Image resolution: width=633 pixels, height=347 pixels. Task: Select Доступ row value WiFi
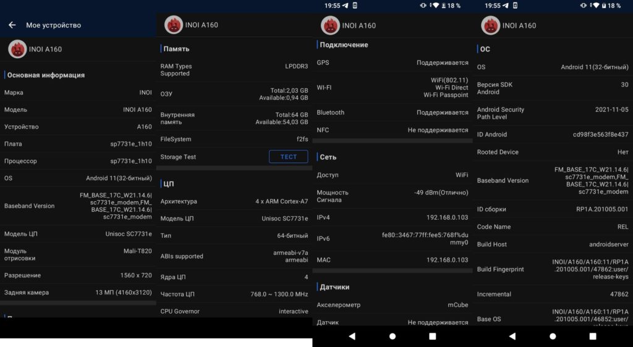pyautogui.click(x=462, y=175)
